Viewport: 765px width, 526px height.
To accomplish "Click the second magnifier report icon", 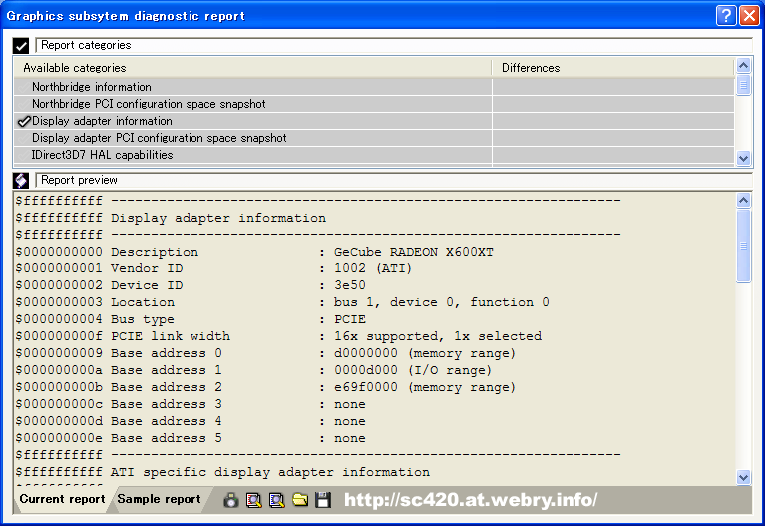I will tap(276, 500).
